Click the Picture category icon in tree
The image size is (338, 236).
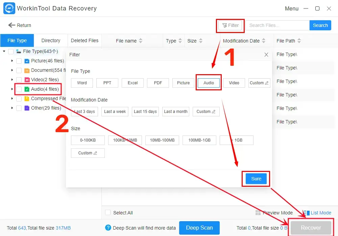27,61
